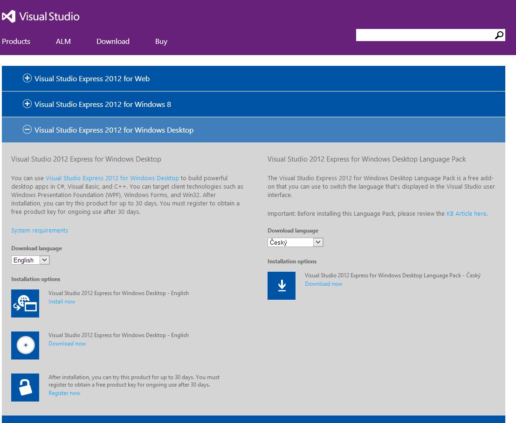Click the web installer icon for Desktop edition
This screenshot has width=516, height=423.
[x=25, y=303]
